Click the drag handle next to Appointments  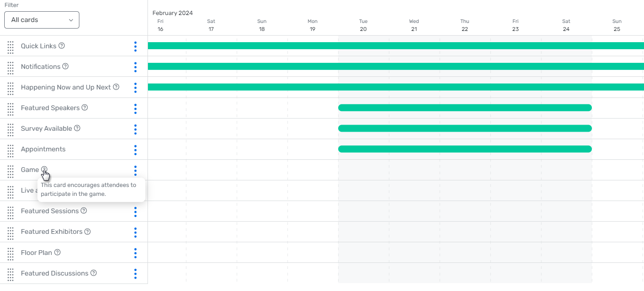10,149
